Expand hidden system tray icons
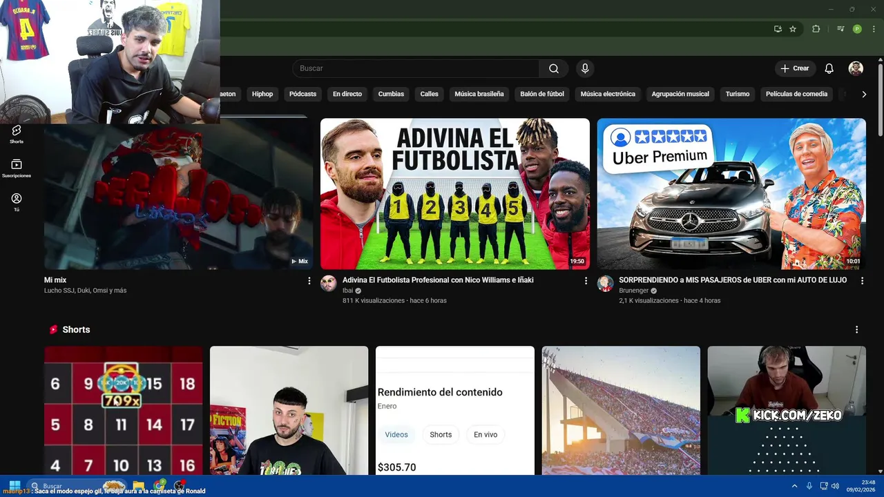This screenshot has height=497, width=884. [x=794, y=486]
